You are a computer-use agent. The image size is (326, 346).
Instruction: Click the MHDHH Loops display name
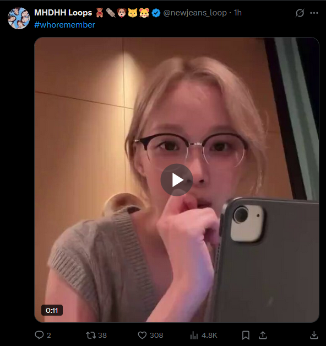pyautogui.click(x=63, y=13)
